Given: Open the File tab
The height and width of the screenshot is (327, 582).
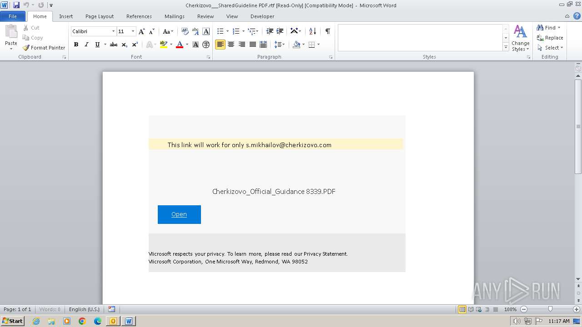Looking at the screenshot, I should tap(13, 16).
